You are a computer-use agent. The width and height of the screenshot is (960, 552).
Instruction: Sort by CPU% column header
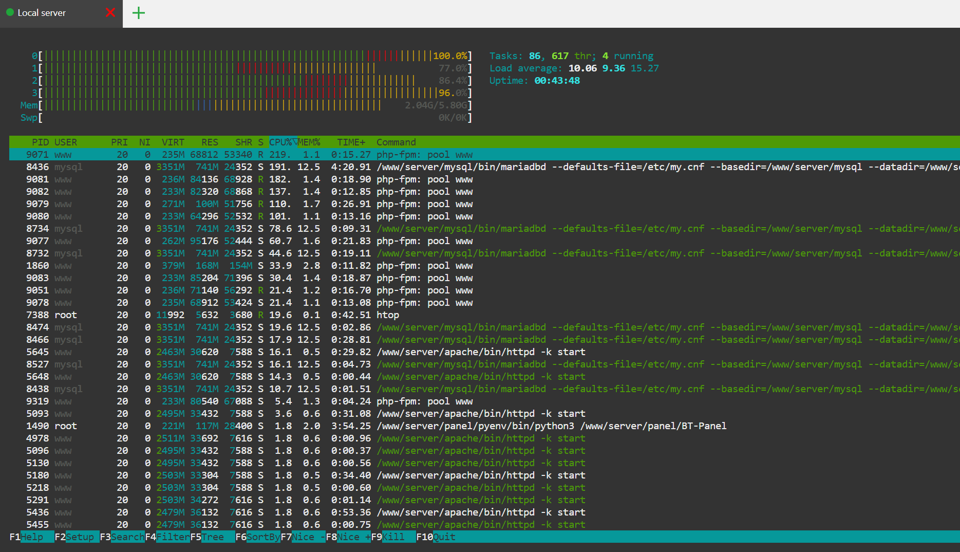[281, 142]
